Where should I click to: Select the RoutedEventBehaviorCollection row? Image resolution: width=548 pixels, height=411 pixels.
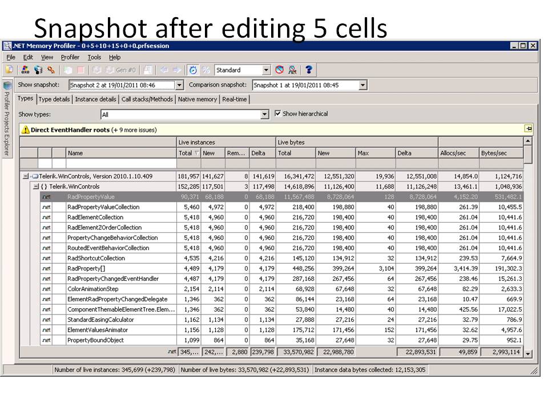(281, 248)
